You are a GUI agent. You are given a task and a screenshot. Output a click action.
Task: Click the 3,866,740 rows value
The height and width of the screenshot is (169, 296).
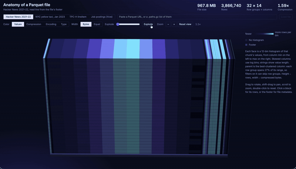(231, 6)
